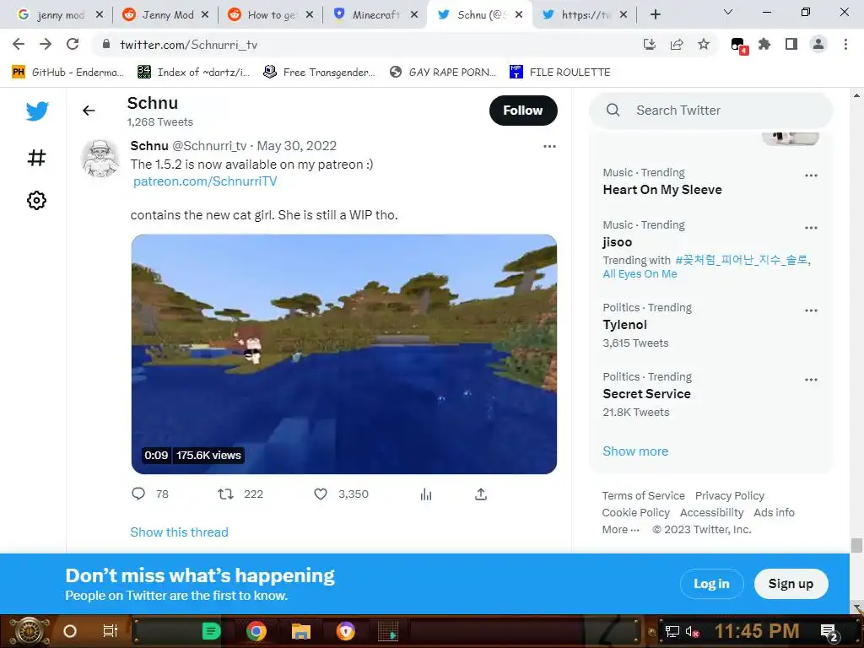The width and height of the screenshot is (864, 648).
Task: Open the Explore hashtag icon
Action: pyautogui.click(x=36, y=158)
